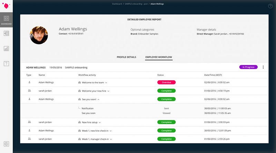This screenshot has height=153, width=276.
Task: Click the person type icon in See you soon! row
Action: 29,99
